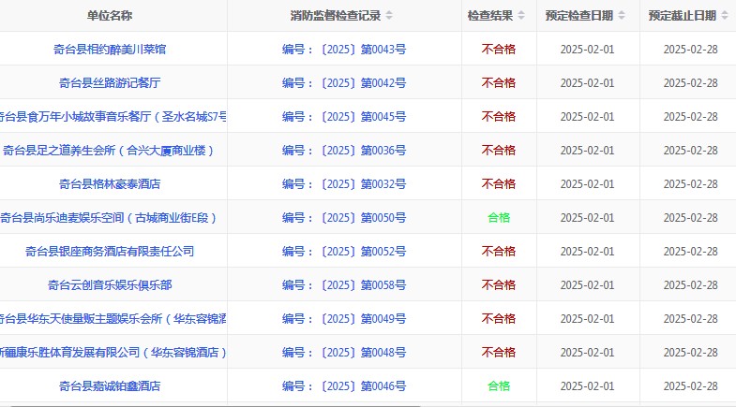This screenshot has width=736, height=407.
Task: Open inspection record 第0058号
Action: (344, 284)
